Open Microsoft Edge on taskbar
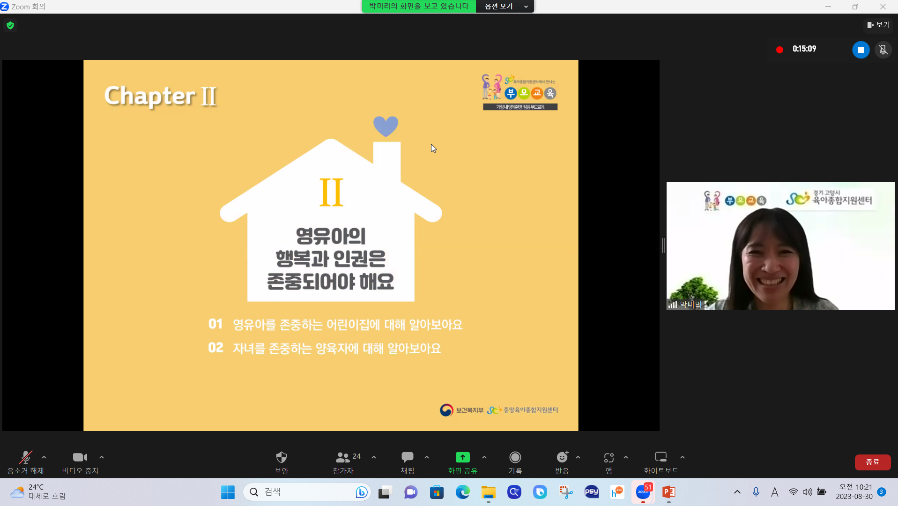This screenshot has height=506, width=898. tap(462, 492)
